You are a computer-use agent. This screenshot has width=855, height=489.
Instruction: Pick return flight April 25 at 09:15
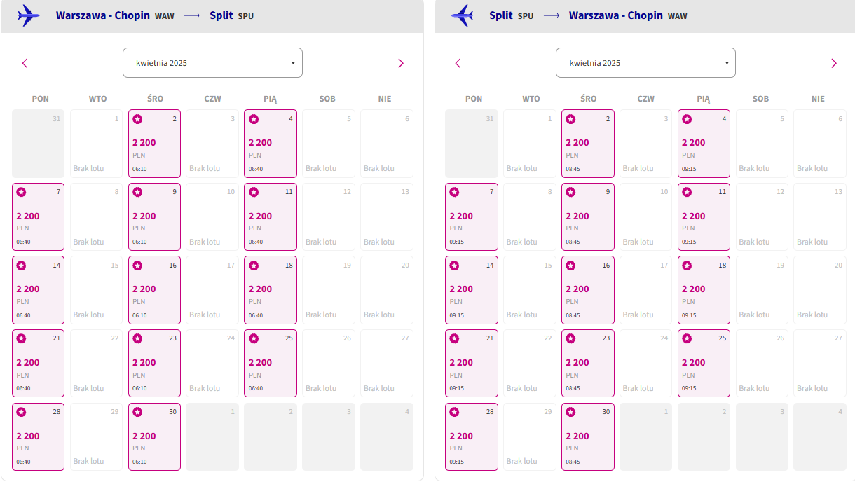704,363
